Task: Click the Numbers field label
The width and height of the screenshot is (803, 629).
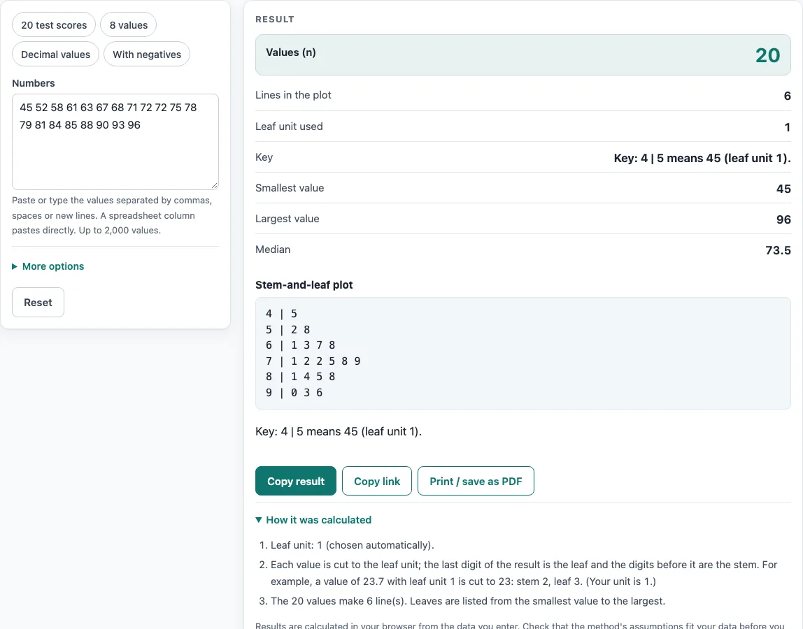Action: tap(34, 83)
